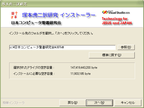Screen dimensions: 144x108
Task: Click the folder selection instruction text
Action: click(x=51, y=33)
